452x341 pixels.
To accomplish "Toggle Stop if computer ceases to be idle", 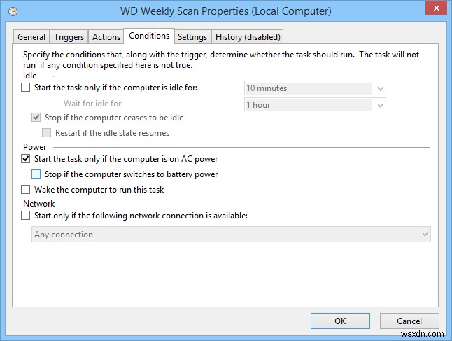I will (36, 118).
